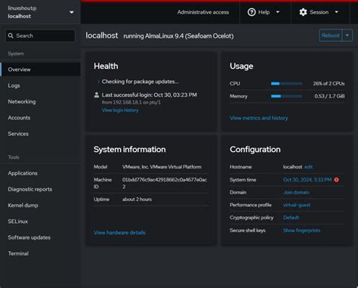Viewport: 358px width, 288px height.
Task: Click the CPU usage progress bar
Action: tap(286, 83)
